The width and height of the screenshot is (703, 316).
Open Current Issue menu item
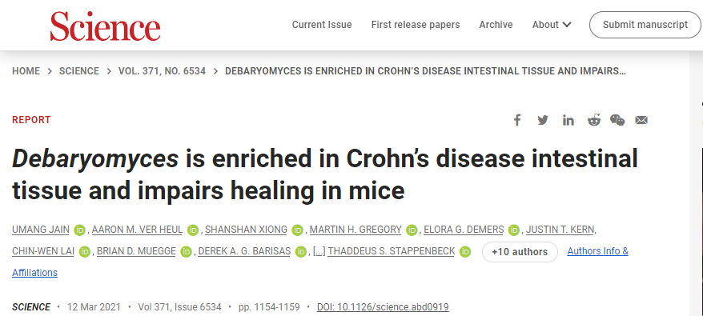point(322,25)
